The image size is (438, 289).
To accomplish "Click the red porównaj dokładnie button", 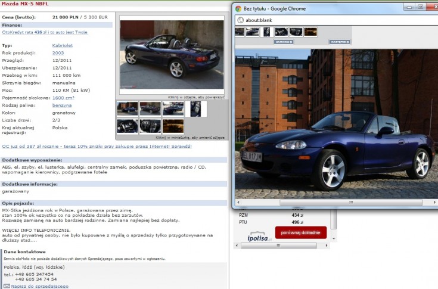I will click(x=300, y=232).
